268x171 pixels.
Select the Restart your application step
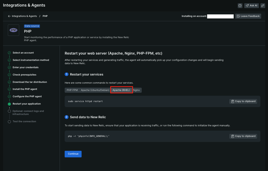pyautogui.click(x=27, y=104)
